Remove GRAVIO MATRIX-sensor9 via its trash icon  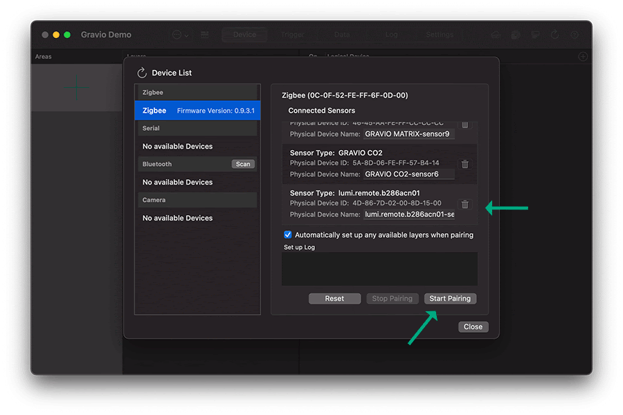465,126
